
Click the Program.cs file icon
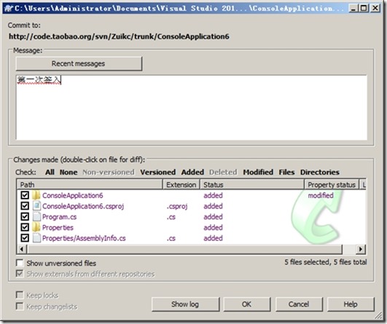[x=36, y=217]
